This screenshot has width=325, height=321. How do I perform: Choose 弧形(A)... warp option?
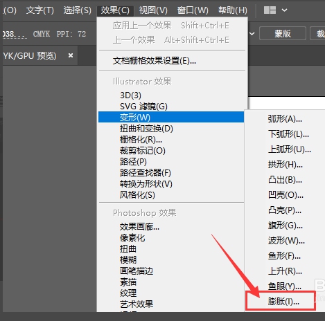(x=285, y=119)
